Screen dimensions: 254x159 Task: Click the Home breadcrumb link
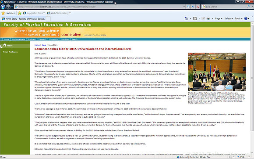point(37,45)
